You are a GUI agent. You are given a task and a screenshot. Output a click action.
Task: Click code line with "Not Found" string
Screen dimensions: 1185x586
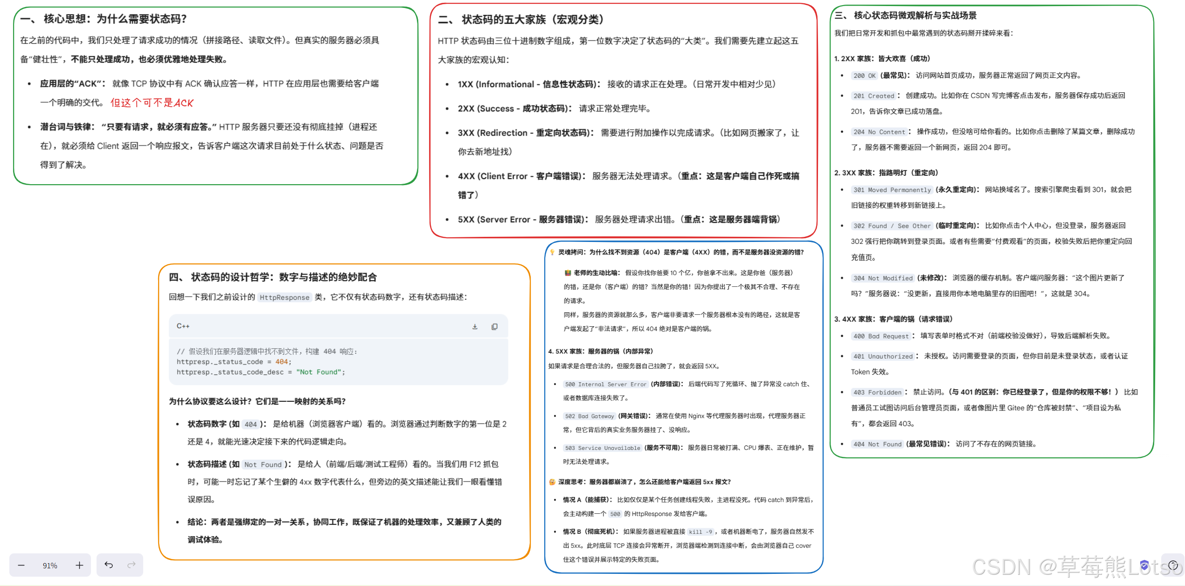pos(261,372)
